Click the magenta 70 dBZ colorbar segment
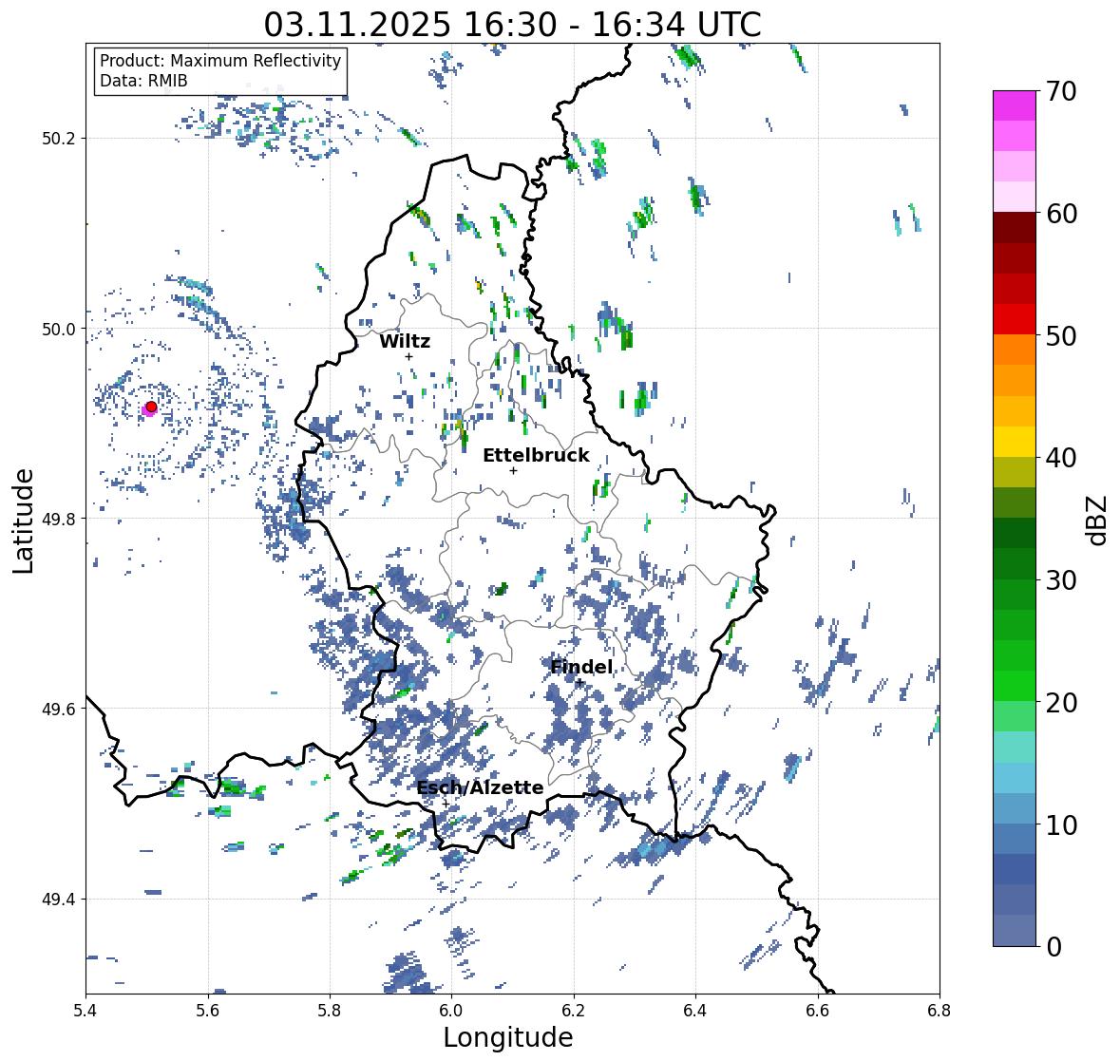Viewport: 1120px width, 1061px height. click(1015, 105)
